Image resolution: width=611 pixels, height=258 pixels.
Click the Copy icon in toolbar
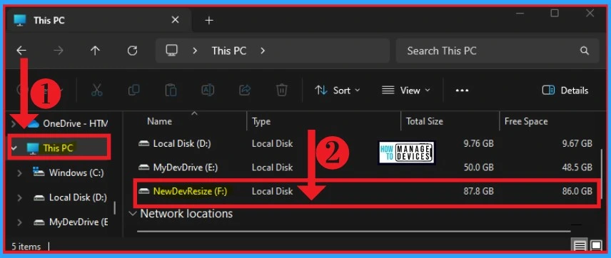pos(133,91)
